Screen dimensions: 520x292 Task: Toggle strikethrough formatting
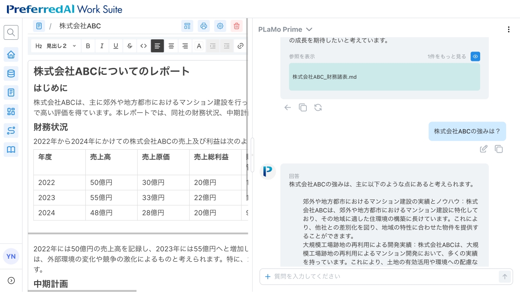tap(130, 46)
